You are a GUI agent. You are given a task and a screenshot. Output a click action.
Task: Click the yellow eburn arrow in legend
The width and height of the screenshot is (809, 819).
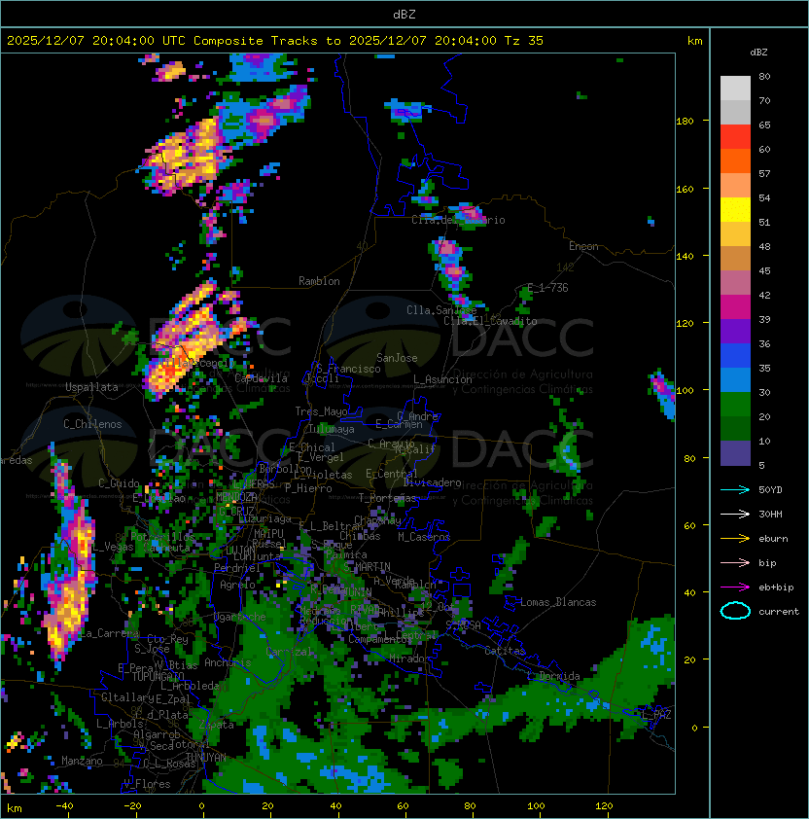735,538
